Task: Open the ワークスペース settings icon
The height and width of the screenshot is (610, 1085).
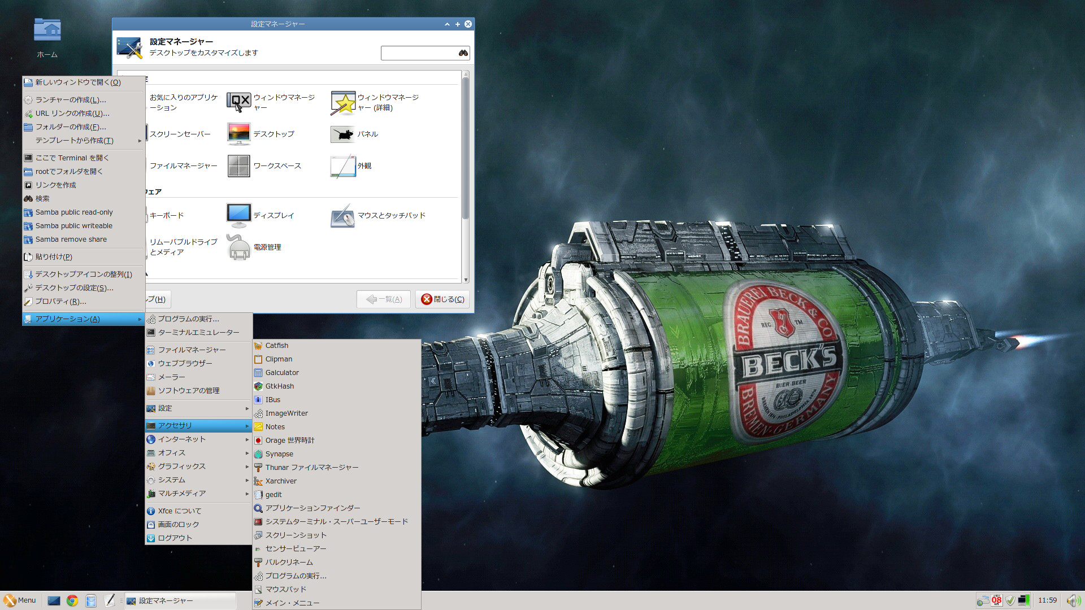Action: pyautogui.click(x=238, y=165)
